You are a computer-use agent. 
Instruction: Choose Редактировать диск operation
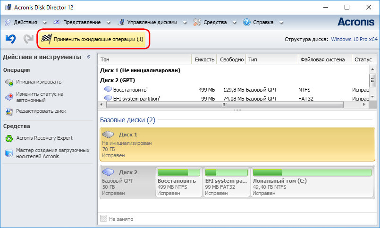point(41,111)
